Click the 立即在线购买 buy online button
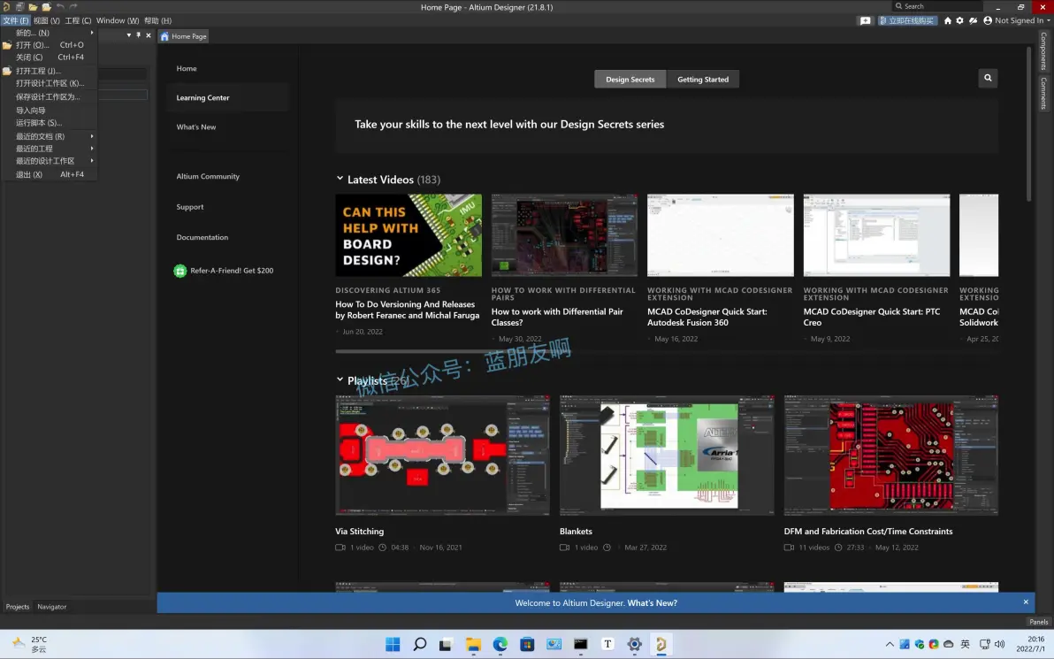This screenshot has width=1054, height=659. [x=907, y=21]
